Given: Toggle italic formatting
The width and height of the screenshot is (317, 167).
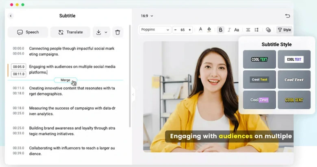Looking at the screenshot, I should 229,30.
